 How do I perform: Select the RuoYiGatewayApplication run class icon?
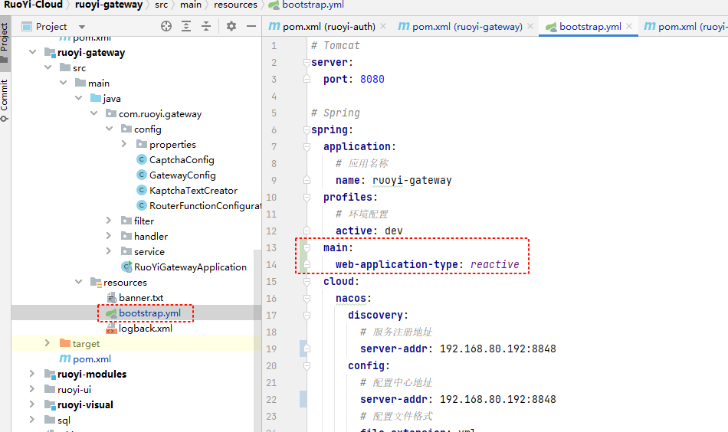pyautogui.click(x=126, y=267)
